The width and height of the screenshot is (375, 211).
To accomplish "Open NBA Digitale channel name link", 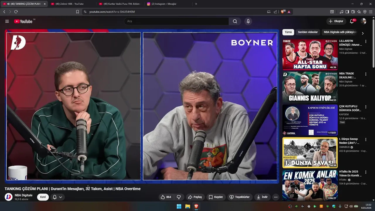I will point(23,195).
